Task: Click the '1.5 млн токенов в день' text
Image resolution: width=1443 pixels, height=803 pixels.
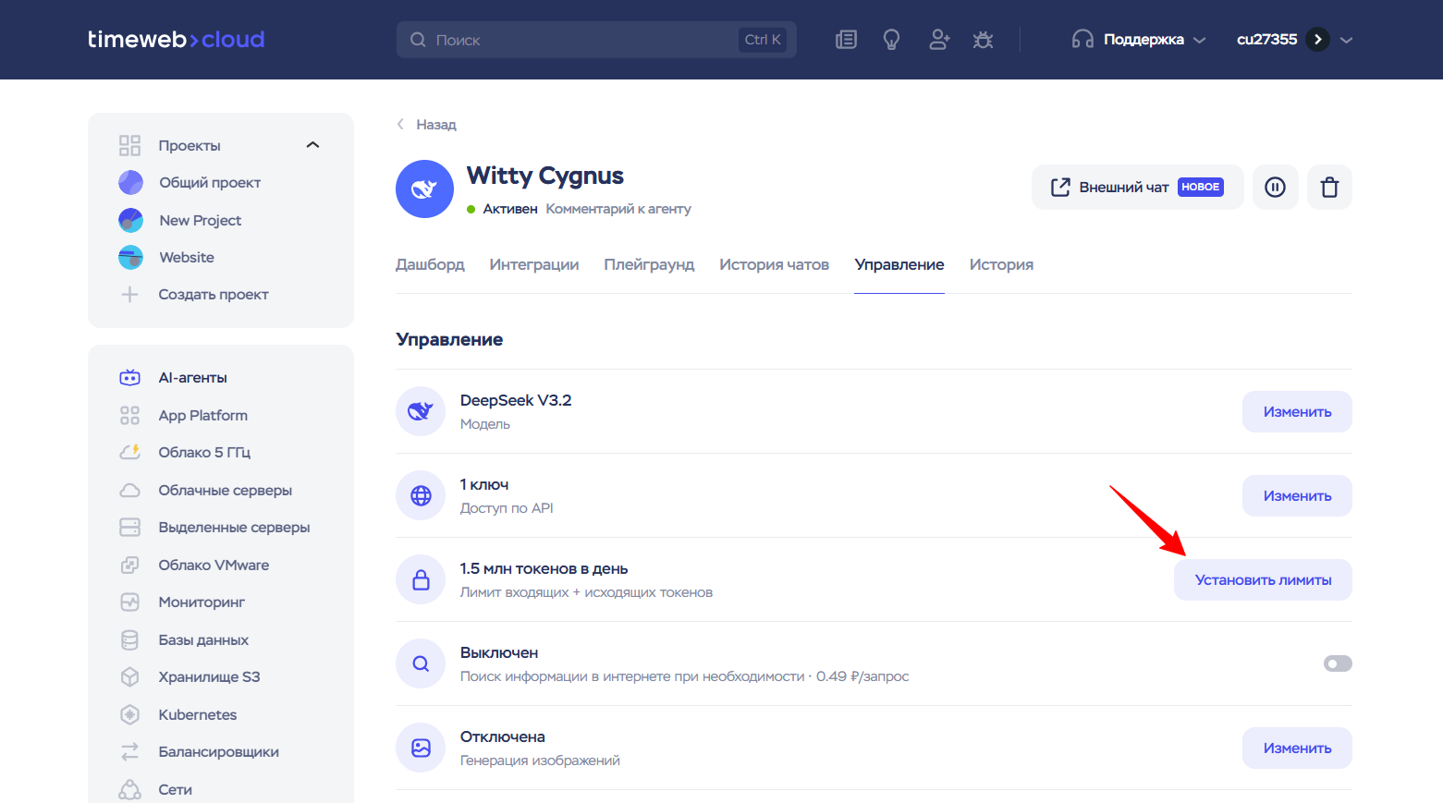Action: point(544,568)
